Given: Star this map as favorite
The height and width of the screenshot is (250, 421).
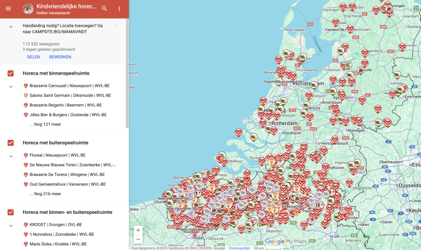Looking at the screenshot, I should pos(116,26).
